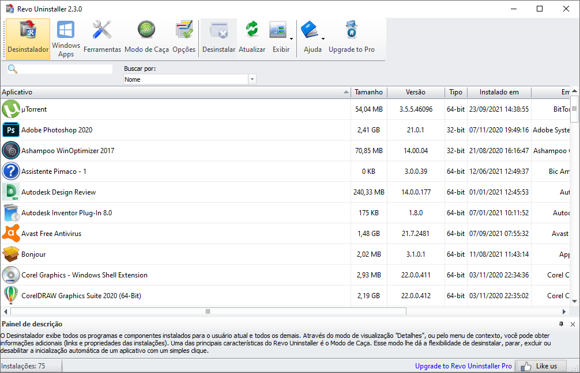
Task: Click the horizontal scrollbar thumb
Action: [208, 311]
